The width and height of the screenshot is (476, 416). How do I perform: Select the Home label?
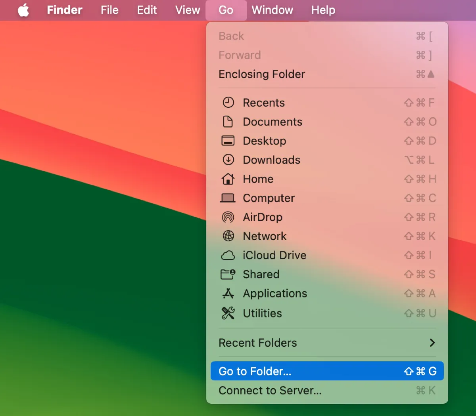click(x=258, y=179)
